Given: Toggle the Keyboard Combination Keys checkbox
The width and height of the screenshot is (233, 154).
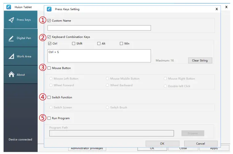Looking at the screenshot, I should (49, 37).
